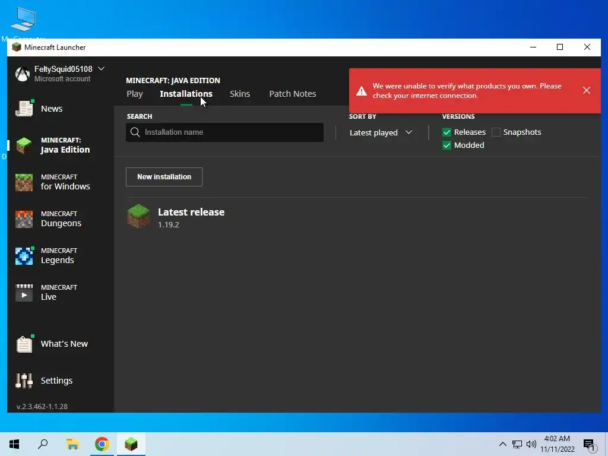
Task: Switch to the Skins tab
Action: point(240,94)
